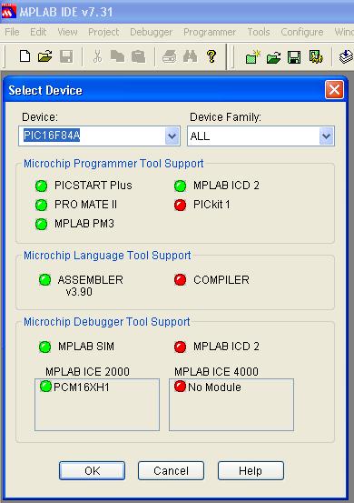Click the MPLAB logo in title bar
This screenshot has width=354, height=503.
coord(8,12)
